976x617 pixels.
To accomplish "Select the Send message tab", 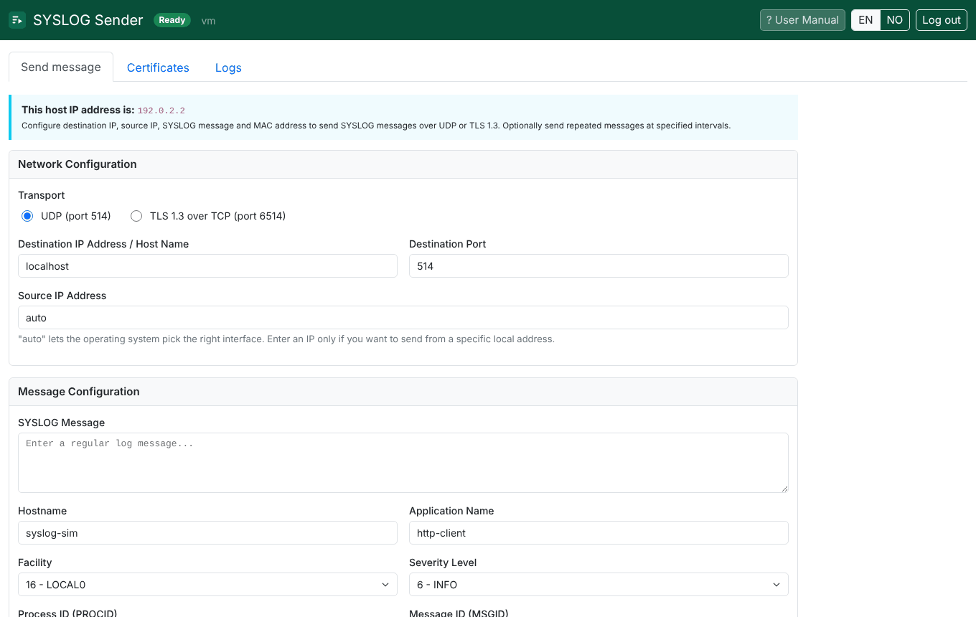I will [x=61, y=67].
